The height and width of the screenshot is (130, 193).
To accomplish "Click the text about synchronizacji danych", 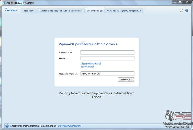I will pos(96,95).
